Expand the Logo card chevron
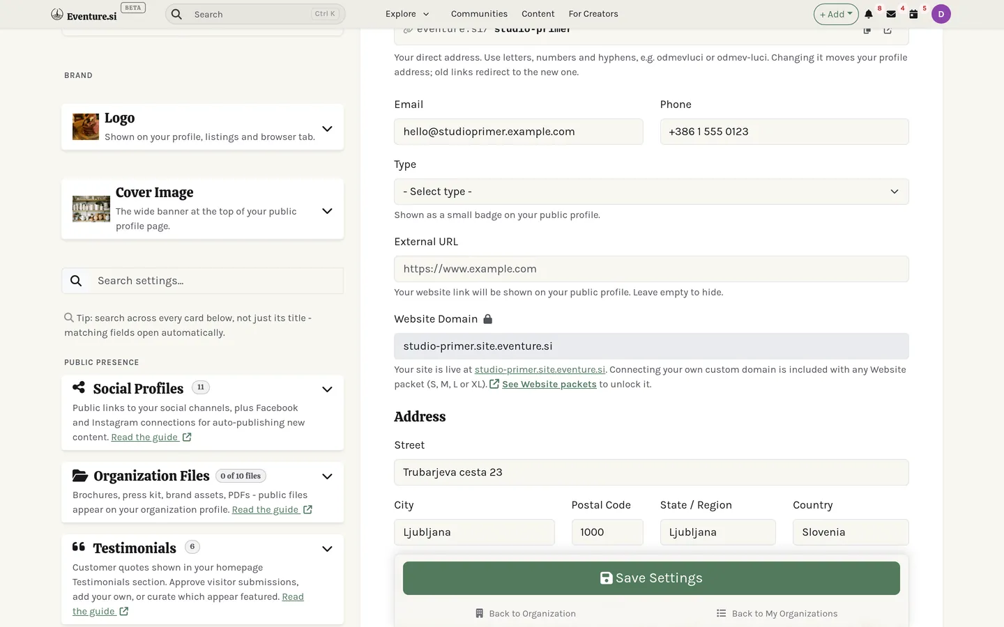1004x627 pixels. coord(327,129)
